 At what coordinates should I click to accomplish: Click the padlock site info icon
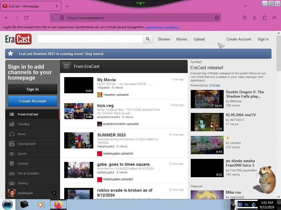62,18
